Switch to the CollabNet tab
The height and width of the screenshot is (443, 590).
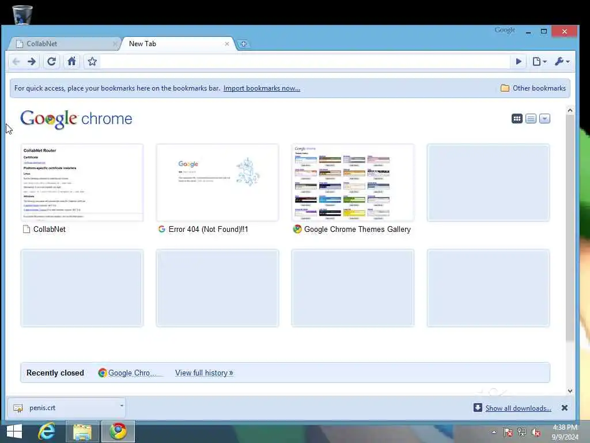[x=64, y=44]
